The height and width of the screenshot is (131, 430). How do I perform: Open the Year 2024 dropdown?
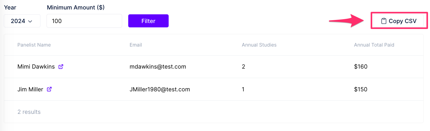click(22, 21)
